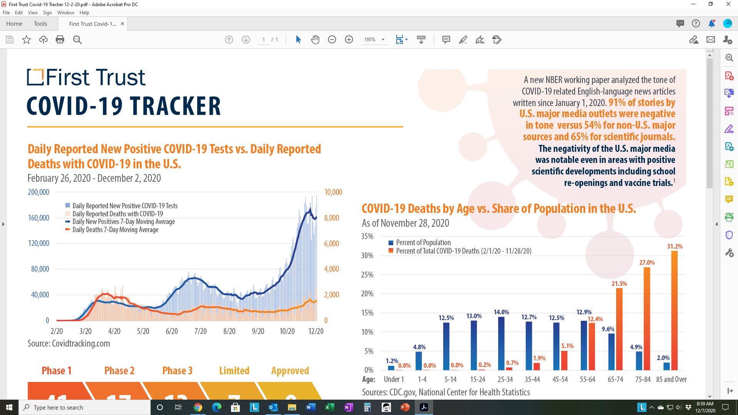Open More Tools wrench icon in sidebar
This screenshot has width=738, height=415.
tap(729, 252)
